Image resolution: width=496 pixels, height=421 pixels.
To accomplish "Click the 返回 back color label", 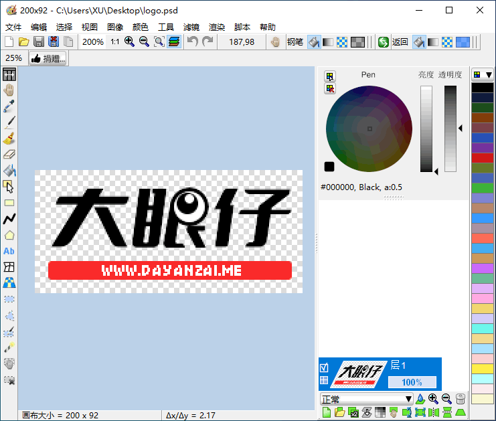I will click(x=400, y=41).
